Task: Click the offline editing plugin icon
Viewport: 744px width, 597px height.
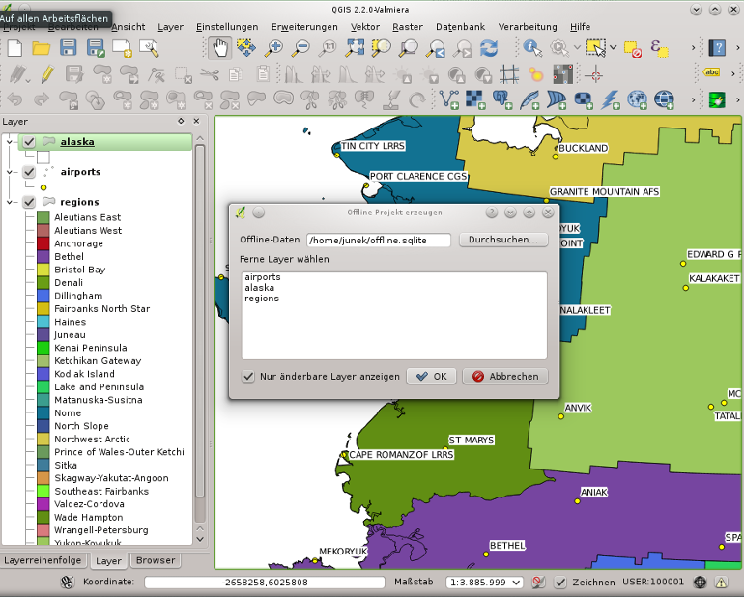Action: [x=717, y=99]
